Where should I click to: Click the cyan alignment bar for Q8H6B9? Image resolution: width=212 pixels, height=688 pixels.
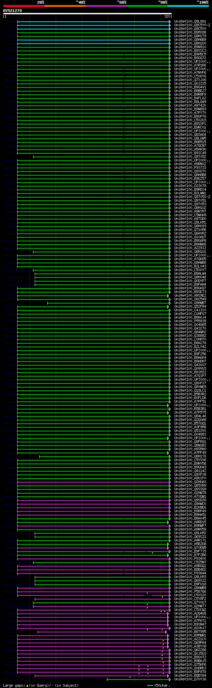tap(93, 40)
